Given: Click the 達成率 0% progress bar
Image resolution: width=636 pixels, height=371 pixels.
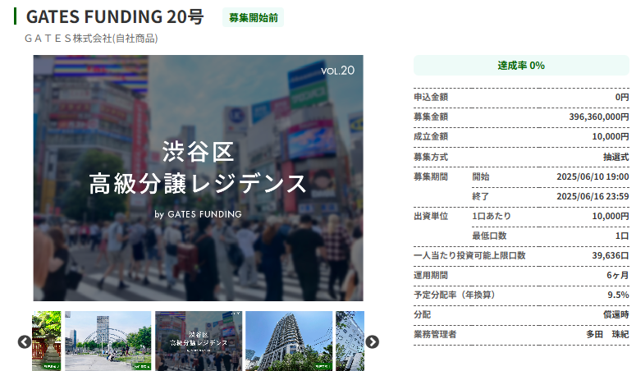Looking at the screenshot, I should pos(521,66).
